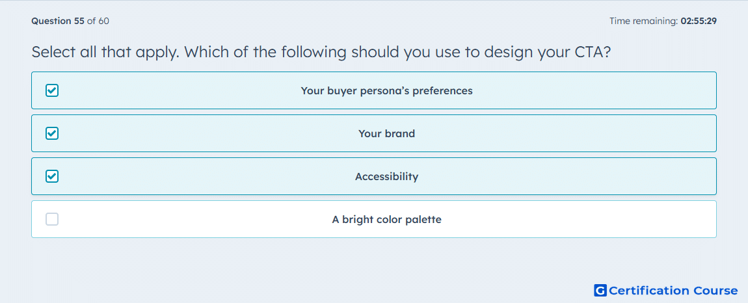This screenshot has width=748, height=303.
Task: Click the 02:55:29 countdown timer value
Action: pyautogui.click(x=699, y=21)
